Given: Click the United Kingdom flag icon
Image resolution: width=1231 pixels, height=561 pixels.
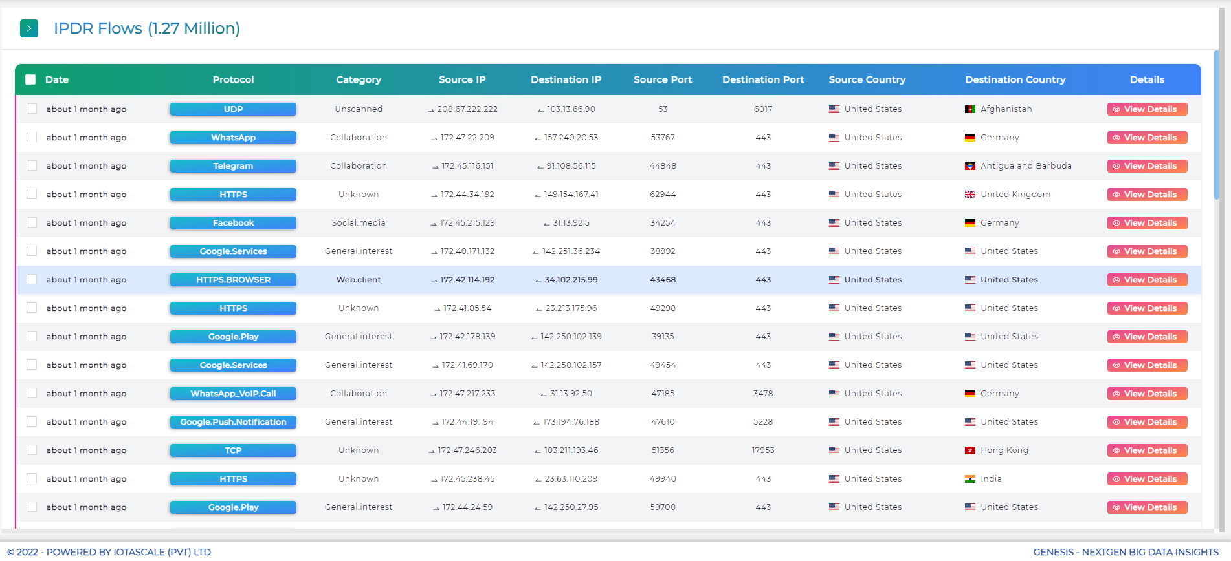Looking at the screenshot, I should (x=970, y=195).
